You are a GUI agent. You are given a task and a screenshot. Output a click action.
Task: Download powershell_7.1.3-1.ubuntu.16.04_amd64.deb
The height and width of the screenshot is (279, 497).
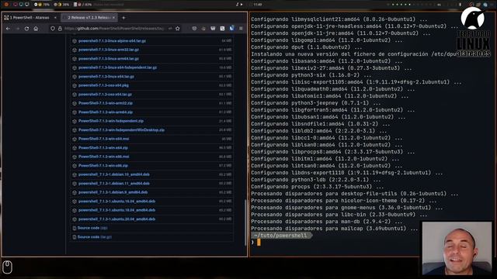click(x=116, y=201)
